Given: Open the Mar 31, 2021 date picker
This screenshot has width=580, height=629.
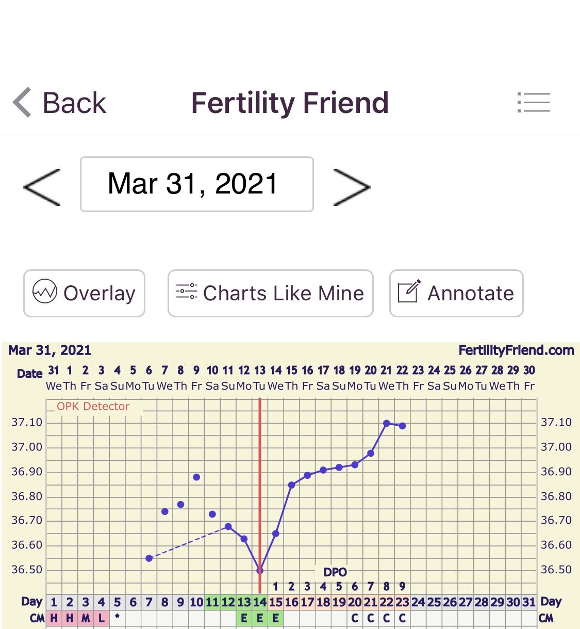Looking at the screenshot, I should click(196, 184).
